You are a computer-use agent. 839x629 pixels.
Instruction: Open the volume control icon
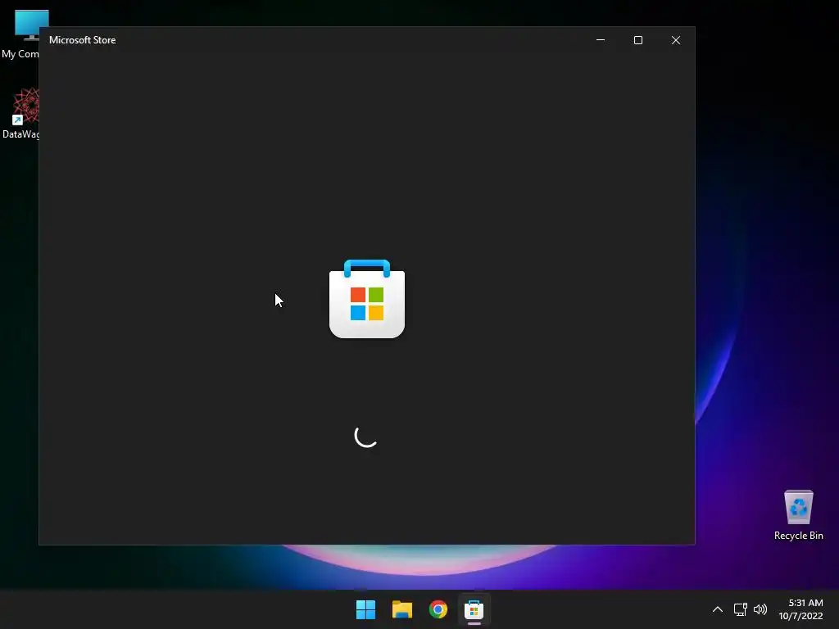[x=760, y=609]
